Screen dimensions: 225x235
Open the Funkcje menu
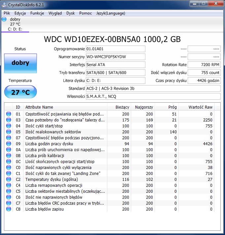[37, 13]
